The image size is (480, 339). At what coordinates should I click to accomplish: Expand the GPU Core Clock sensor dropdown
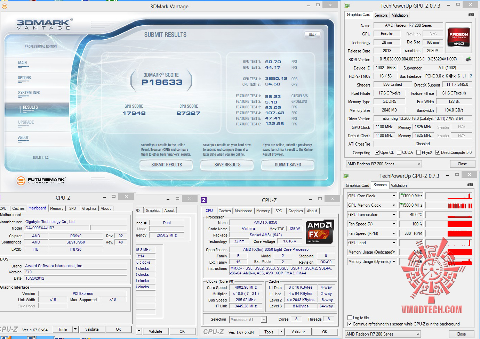click(394, 196)
